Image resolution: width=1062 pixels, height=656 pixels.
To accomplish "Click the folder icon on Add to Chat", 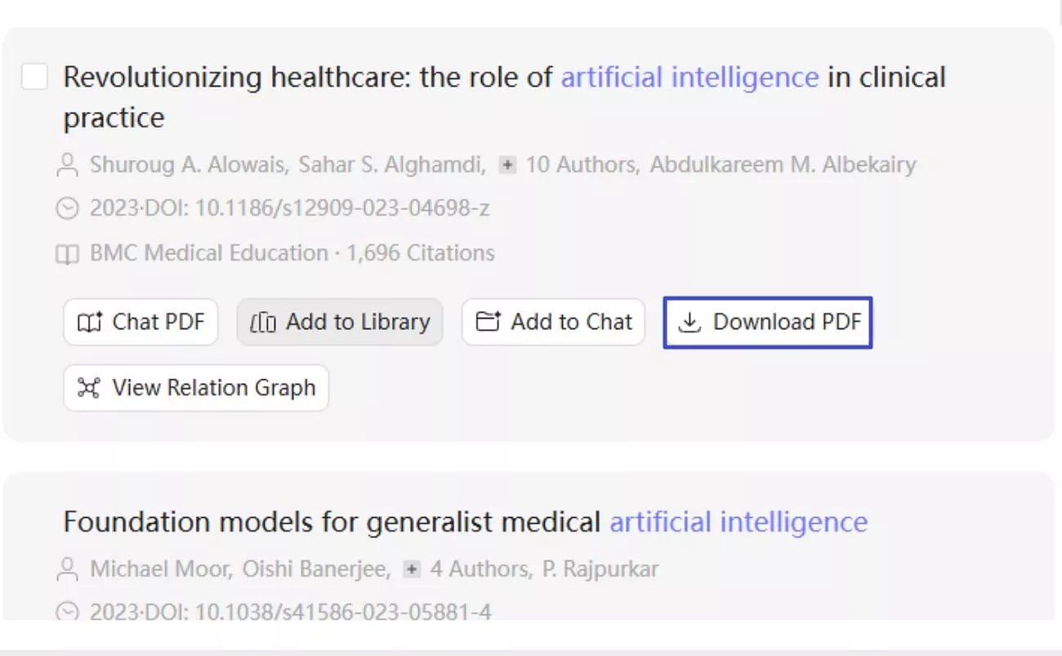I will click(487, 322).
